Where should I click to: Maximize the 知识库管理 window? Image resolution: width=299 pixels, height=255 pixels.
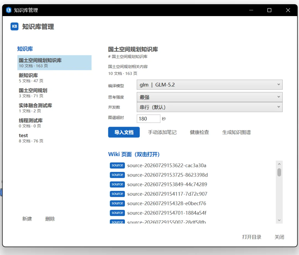coord(269,10)
